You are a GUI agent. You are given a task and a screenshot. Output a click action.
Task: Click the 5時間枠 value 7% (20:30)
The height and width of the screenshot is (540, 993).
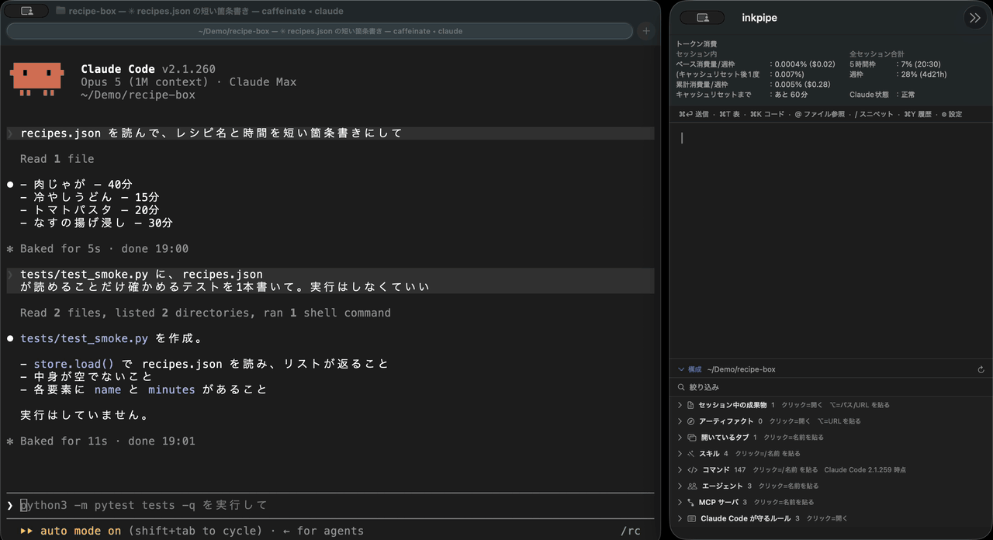pos(919,64)
